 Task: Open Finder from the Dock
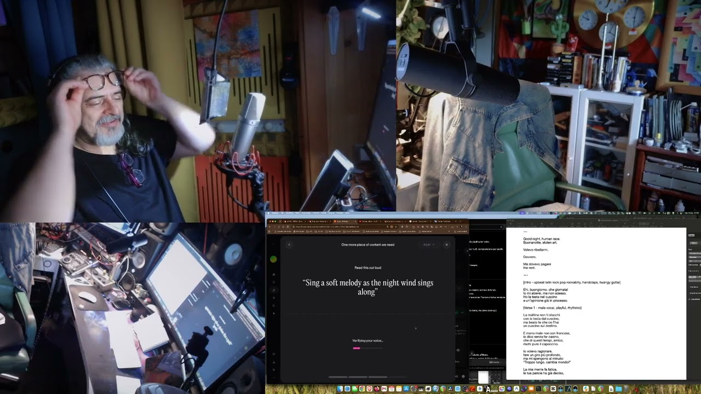(x=340, y=389)
